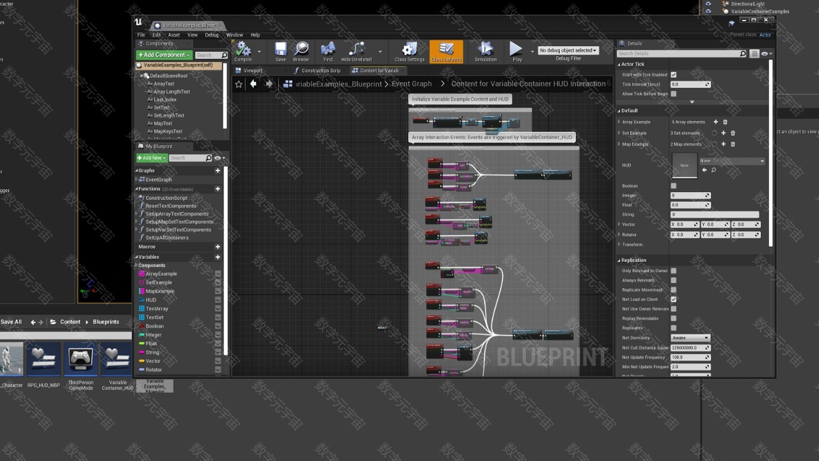Enable Replay Rewindable checkbox
This screenshot has width=819, height=461.
tap(673, 318)
